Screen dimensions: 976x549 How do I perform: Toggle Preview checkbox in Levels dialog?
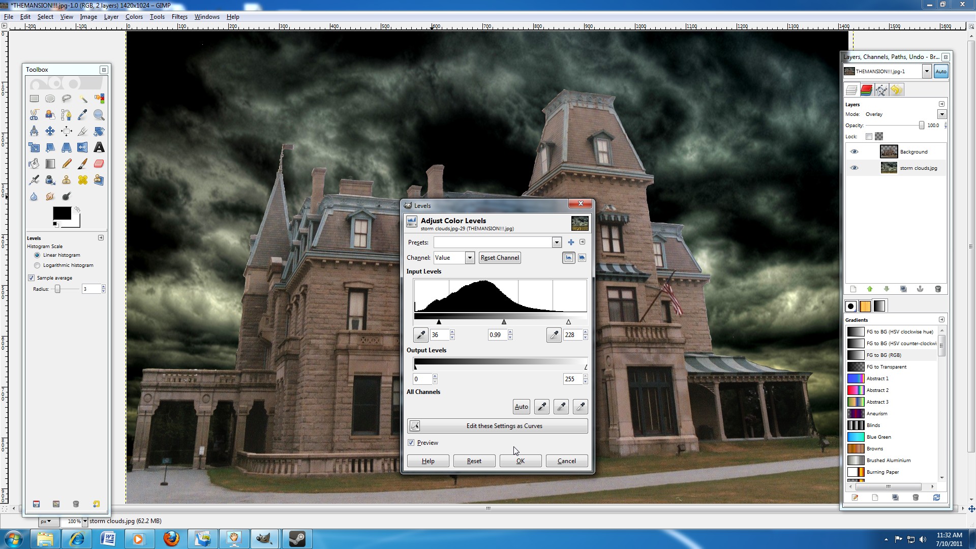pyautogui.click(x=411, y=443)
